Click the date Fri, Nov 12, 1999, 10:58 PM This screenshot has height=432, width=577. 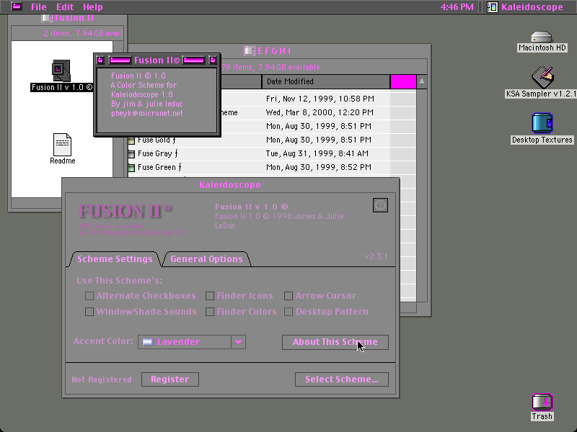pos(320,99)
